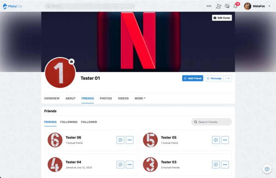The width and height of the screenshot is (276, 178).
Task: Expand the MORE profile tab dropdown
Action: point(140,98)
